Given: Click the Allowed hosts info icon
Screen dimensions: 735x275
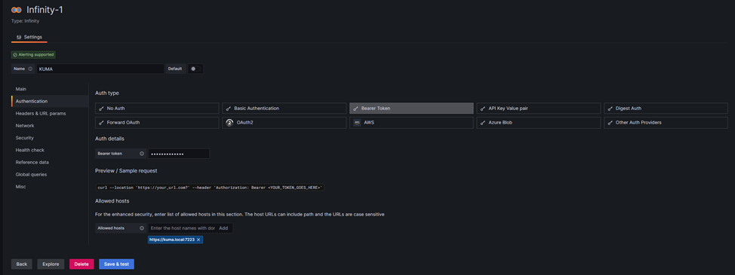Looking at the screenshot, I should (142, 228).
